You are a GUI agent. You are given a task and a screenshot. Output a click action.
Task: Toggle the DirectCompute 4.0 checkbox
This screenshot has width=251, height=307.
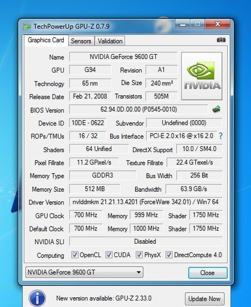coord(169,255)
